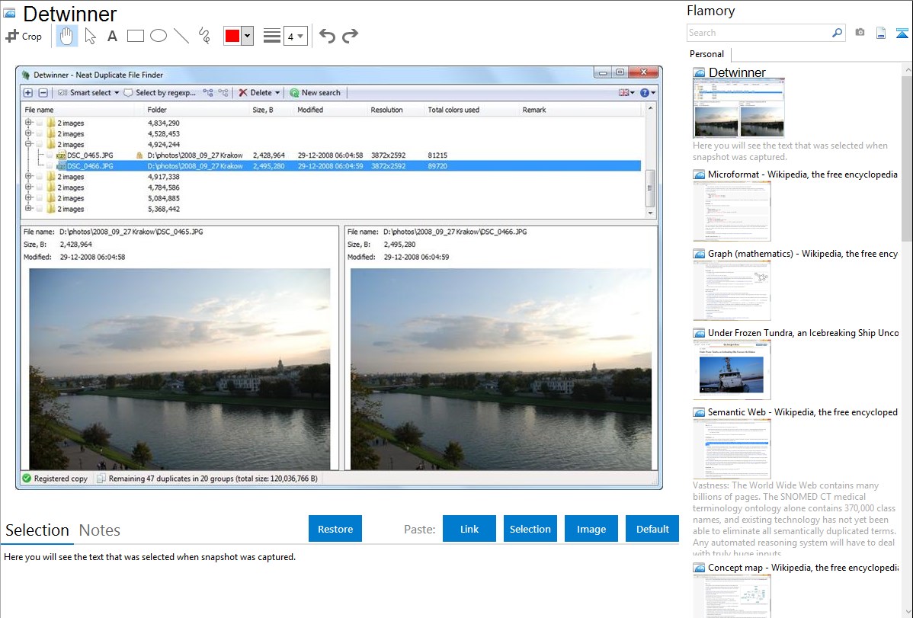Pick the freehand scribble tool
This screenshot has width=913, height=618.
(204, 36)
